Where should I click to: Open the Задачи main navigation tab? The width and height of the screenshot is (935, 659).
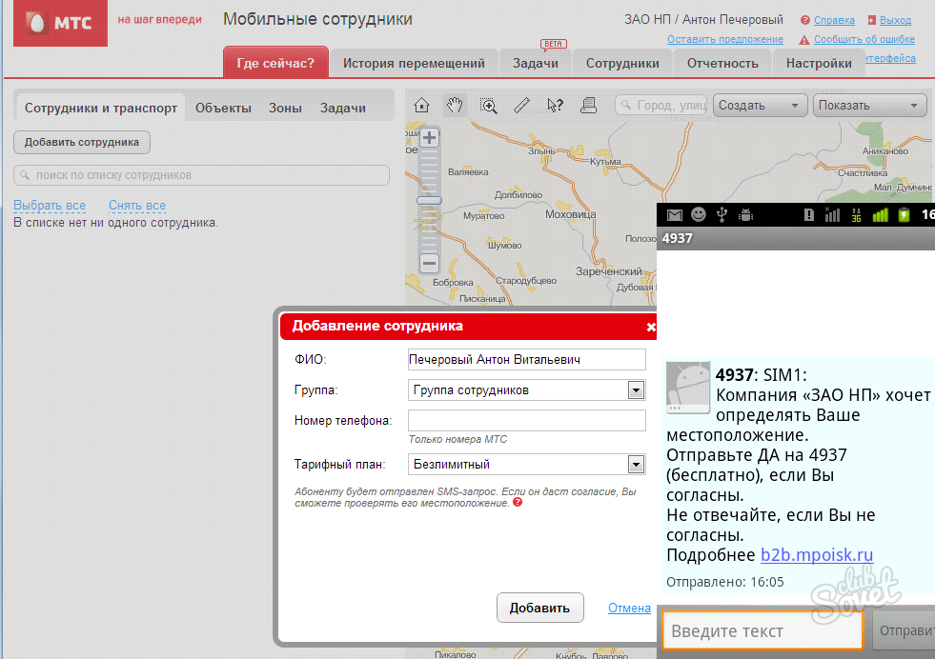coord(536,63)
